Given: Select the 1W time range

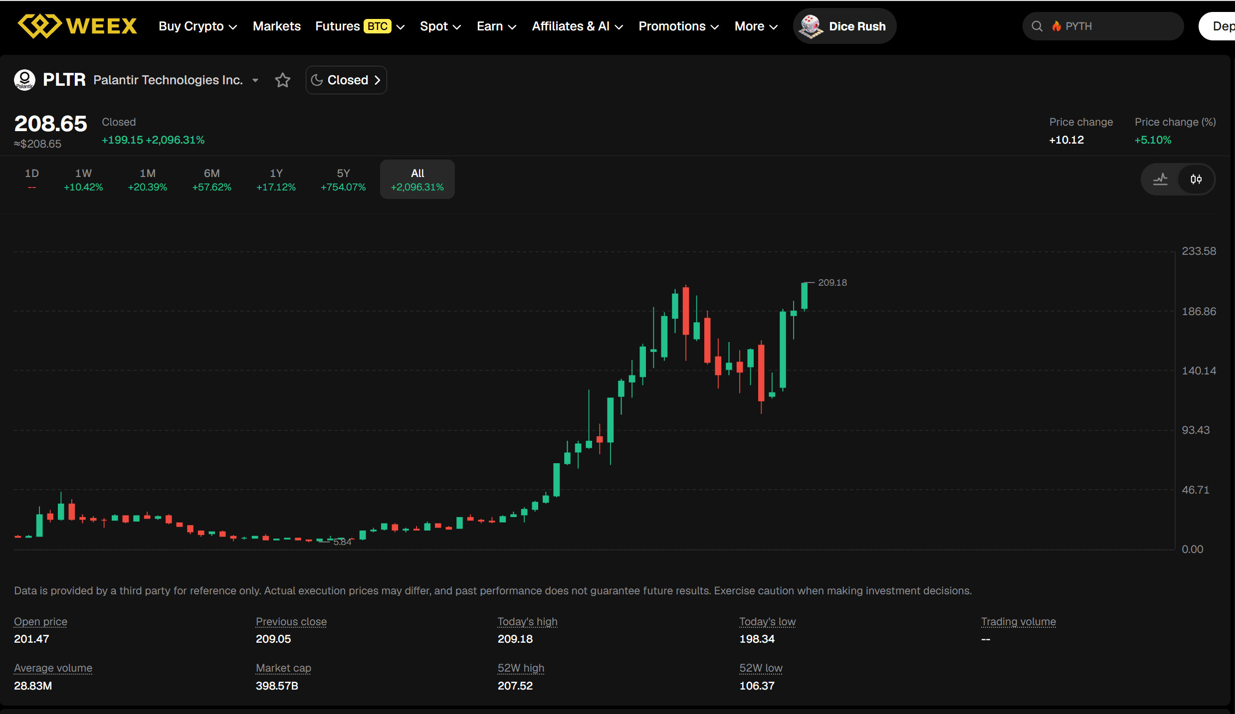Looking at the screenshot, I should click(x=83, y=179).
